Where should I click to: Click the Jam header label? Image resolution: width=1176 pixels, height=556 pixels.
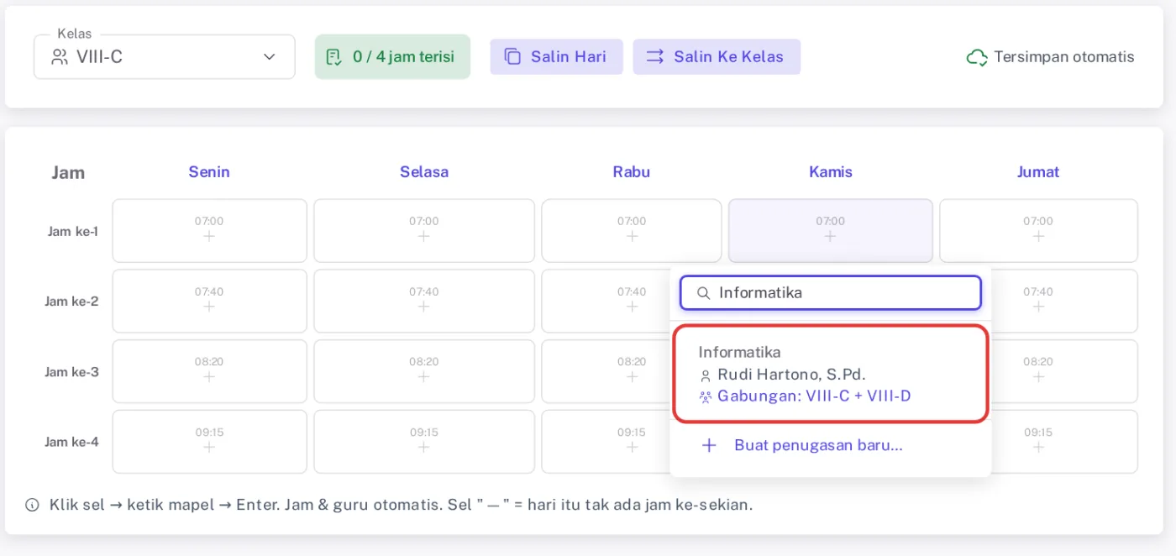pyautogui.click(x=68, y=173)
